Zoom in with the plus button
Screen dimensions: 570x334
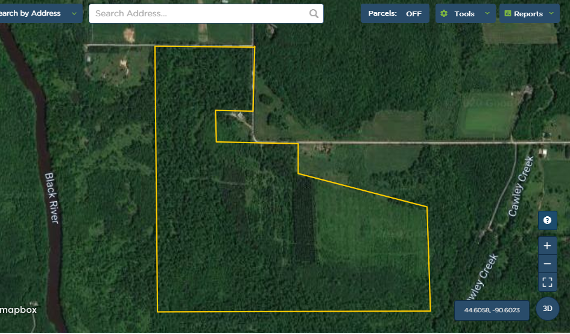(547, 246)
